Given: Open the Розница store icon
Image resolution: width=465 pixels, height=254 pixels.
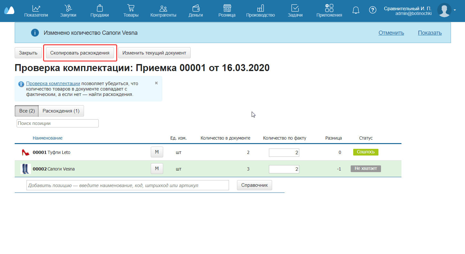Looking at the screenshot, I should (x=227, y=8).
